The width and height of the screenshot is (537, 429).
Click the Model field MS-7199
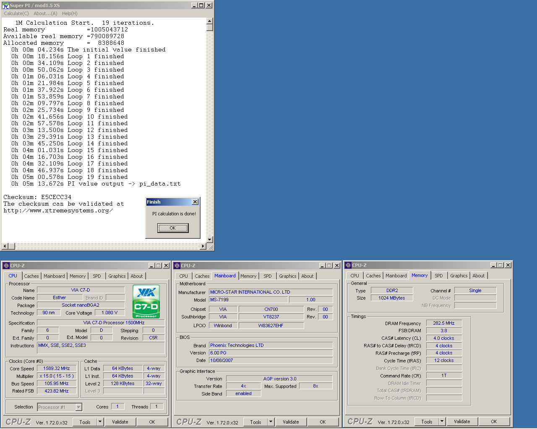(x=248, y=300)
